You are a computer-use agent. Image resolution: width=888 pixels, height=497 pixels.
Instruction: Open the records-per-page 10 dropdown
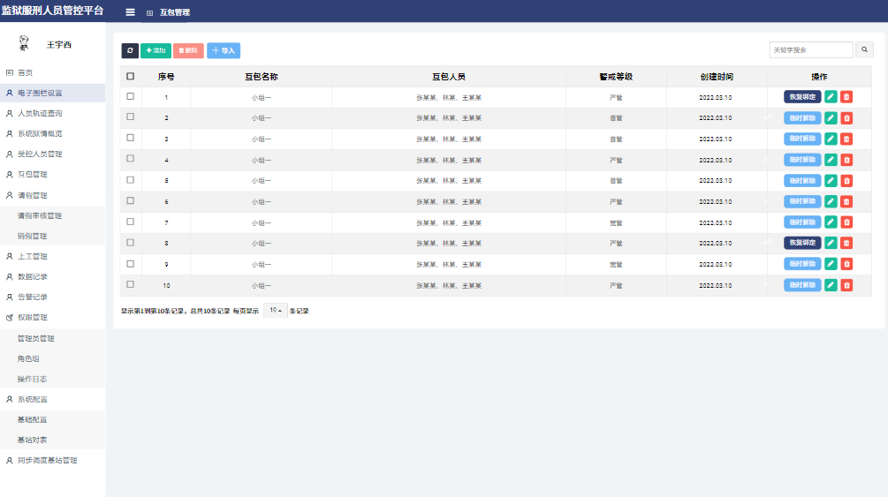276,311
